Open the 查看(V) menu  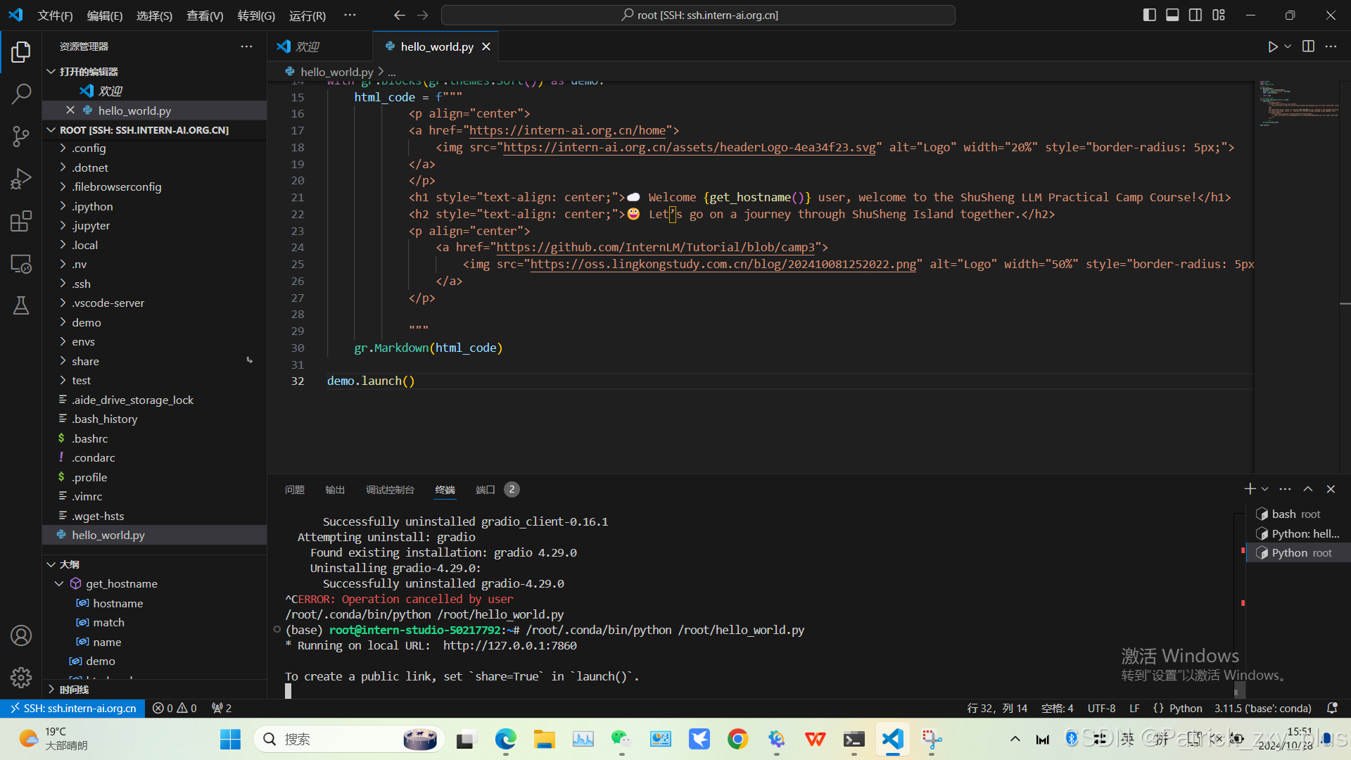(204, 15)
